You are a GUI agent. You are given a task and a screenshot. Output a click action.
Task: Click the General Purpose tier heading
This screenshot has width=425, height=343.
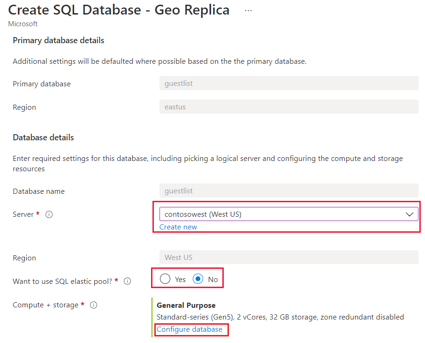pos(186,305)
